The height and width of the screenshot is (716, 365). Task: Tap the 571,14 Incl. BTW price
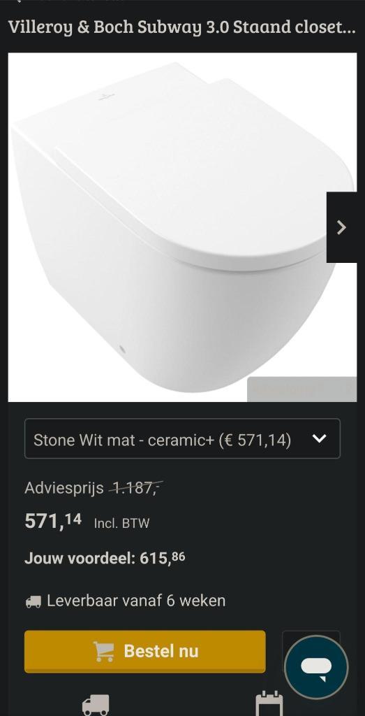[x=87, y=521]
